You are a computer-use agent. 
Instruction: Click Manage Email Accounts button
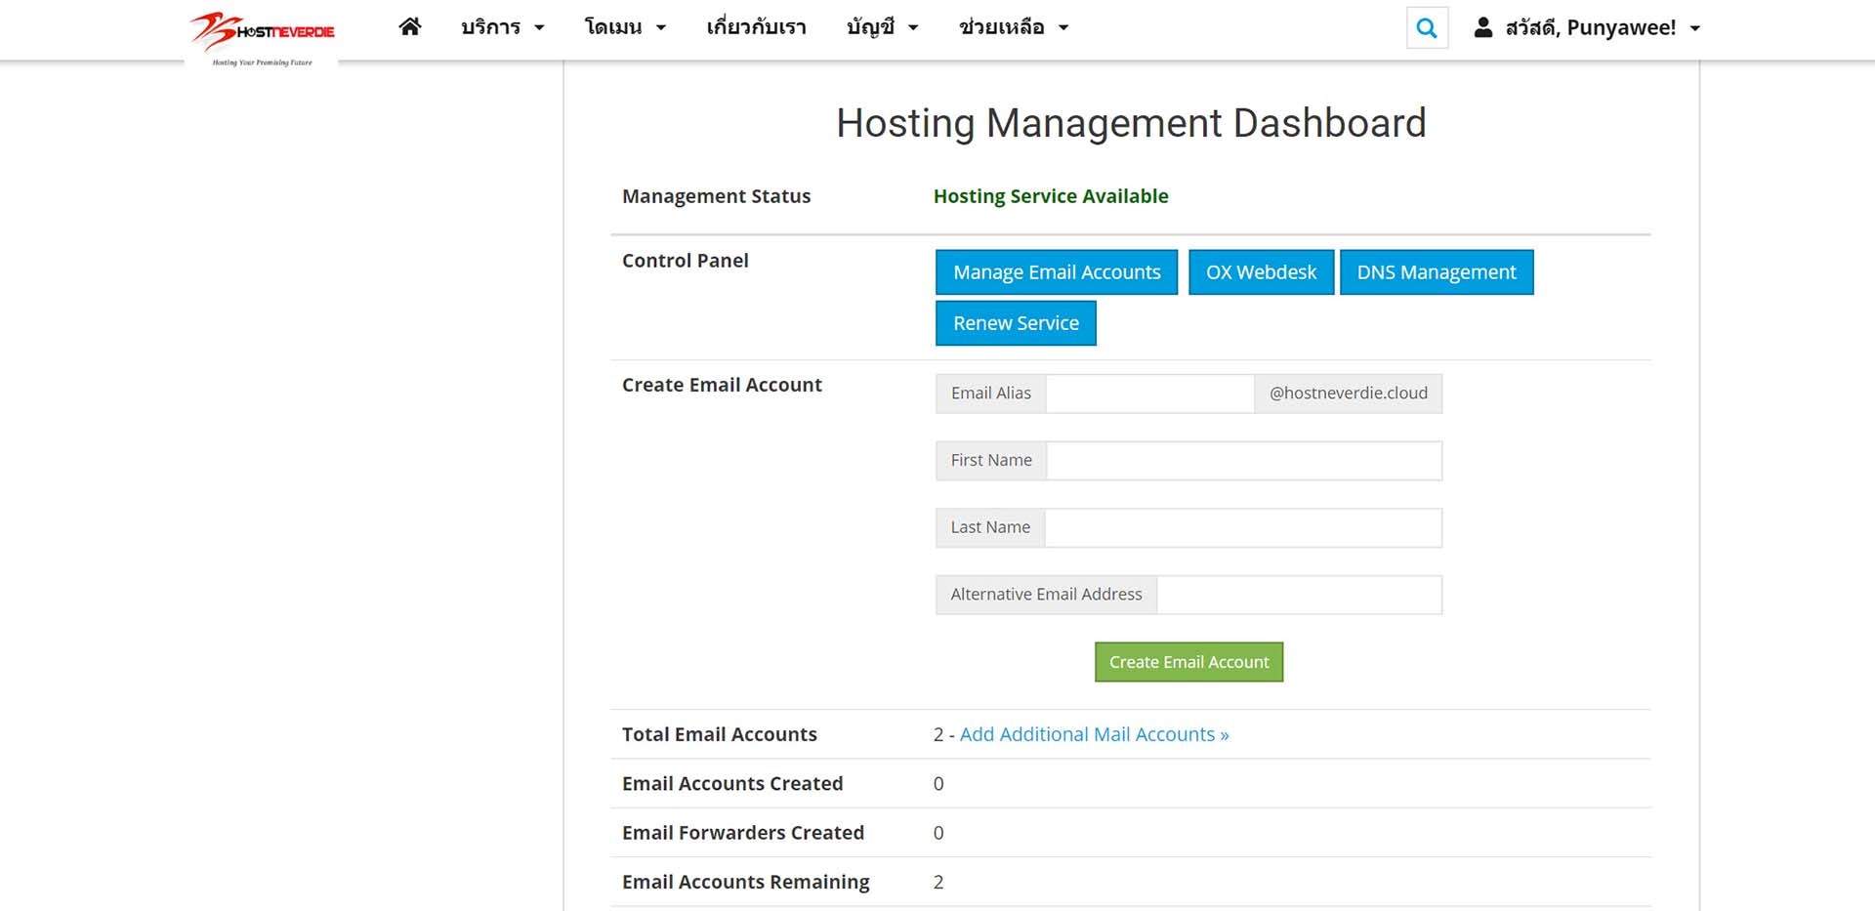click(1057, 272)
